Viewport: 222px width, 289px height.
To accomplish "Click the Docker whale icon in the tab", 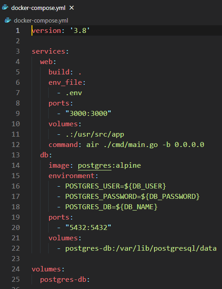I will coord(5,8).
